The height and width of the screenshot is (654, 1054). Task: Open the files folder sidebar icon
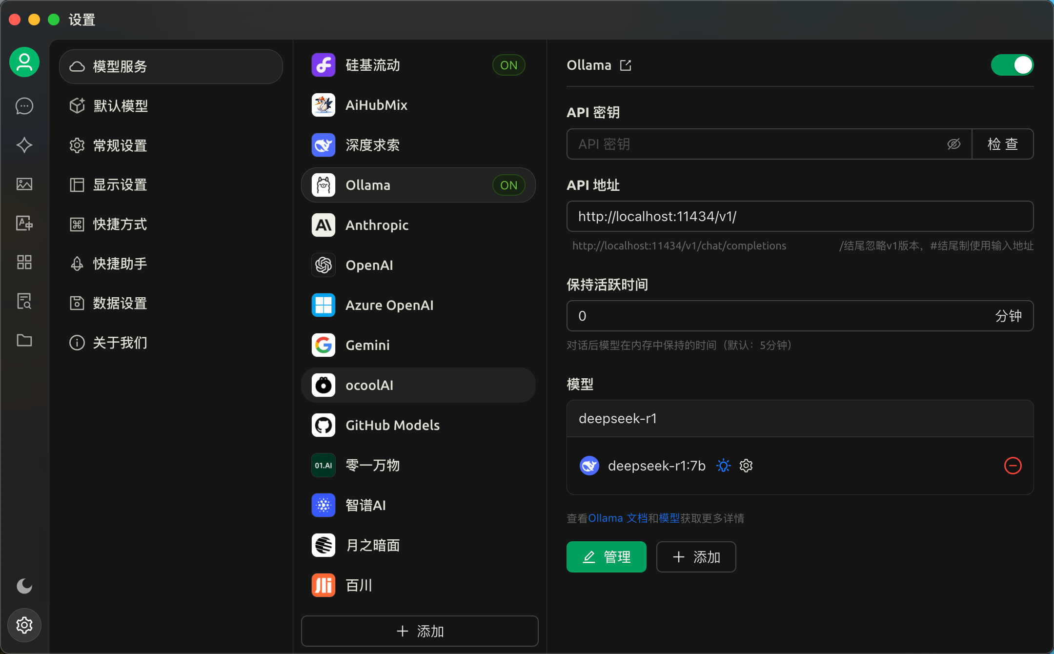coord(24,340)
